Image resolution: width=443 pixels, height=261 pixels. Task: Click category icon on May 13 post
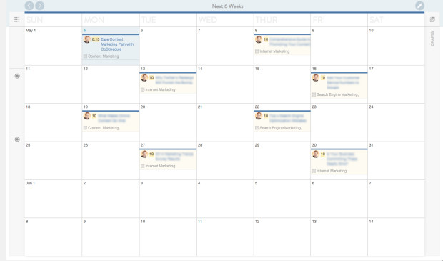click(143, 89)
